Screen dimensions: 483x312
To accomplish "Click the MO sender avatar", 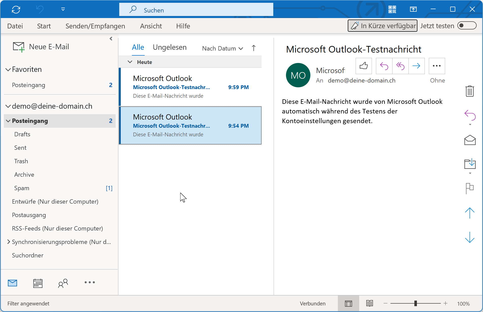I will [x=298, y=75].
